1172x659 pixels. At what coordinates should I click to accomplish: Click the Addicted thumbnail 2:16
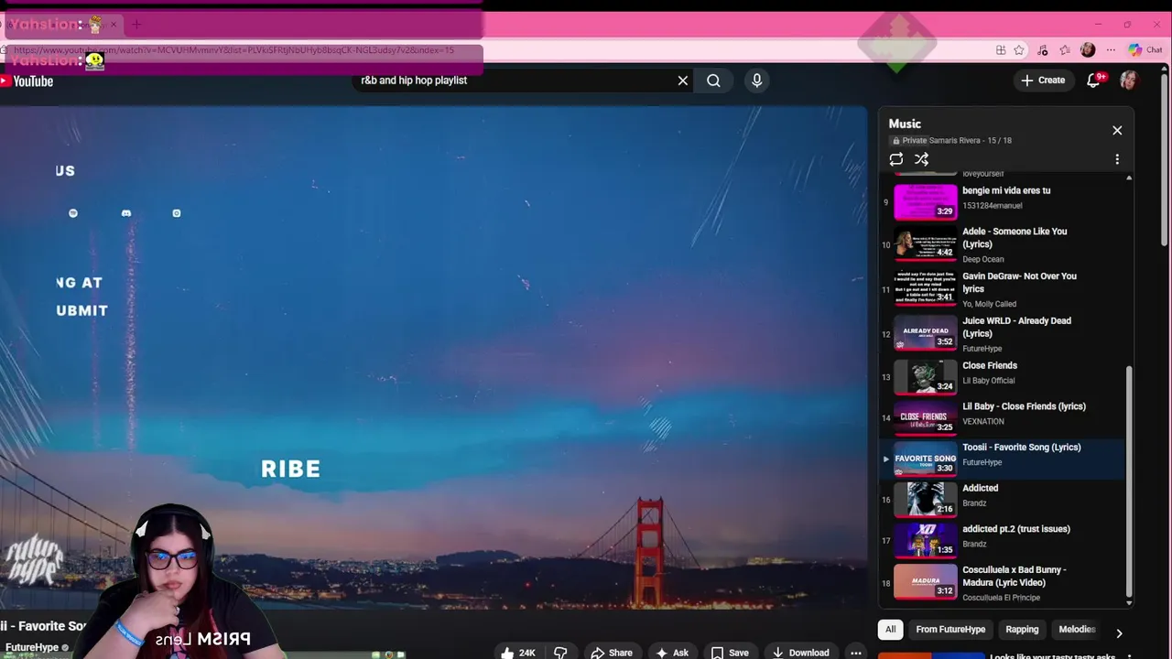point(925,499)
